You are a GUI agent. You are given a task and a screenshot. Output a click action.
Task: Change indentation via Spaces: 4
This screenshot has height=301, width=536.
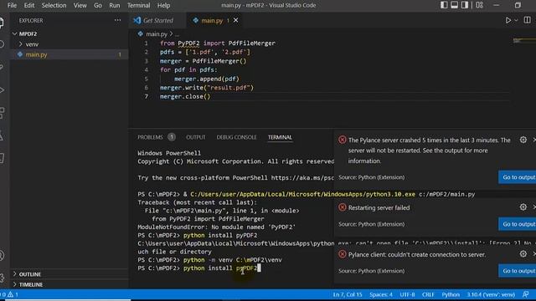tap(381, 294)
